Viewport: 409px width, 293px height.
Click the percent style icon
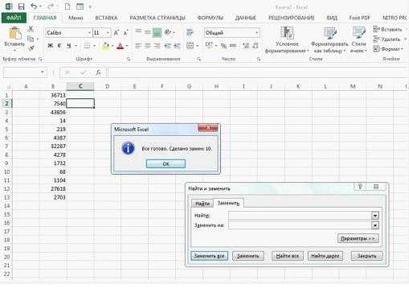pyautogui.click(x=223, y=46)
